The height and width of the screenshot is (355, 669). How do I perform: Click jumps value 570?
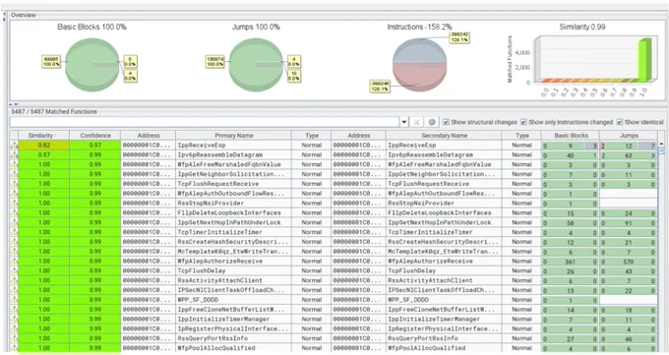pos(629,262)
